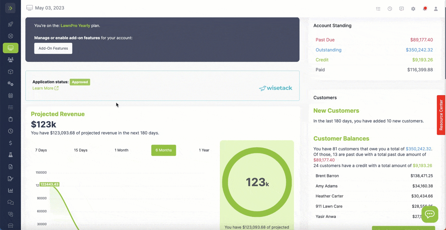This screenshot has width=446, height=230.
Task: Open the checklist tasks icon in sidebar
Action: coord(11,107)
